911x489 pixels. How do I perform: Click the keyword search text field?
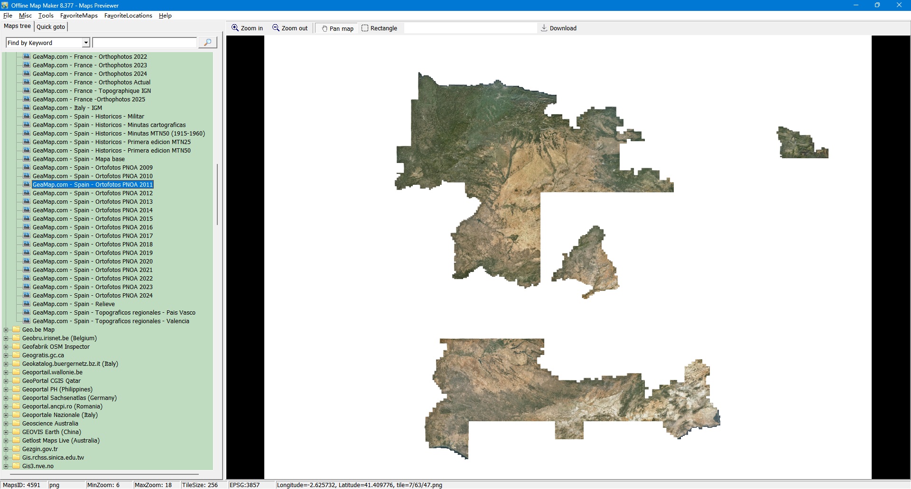(x=144, y=43)
